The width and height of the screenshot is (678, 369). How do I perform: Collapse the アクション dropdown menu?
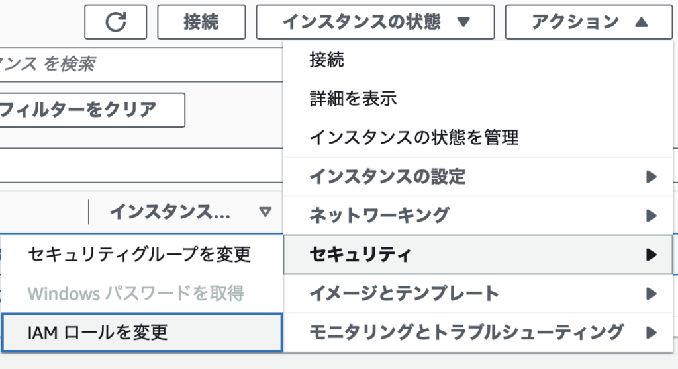pos(589,22)
